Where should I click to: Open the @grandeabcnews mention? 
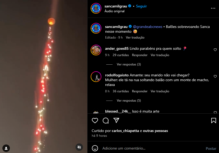pyautogui.click(x=148, y=27)
